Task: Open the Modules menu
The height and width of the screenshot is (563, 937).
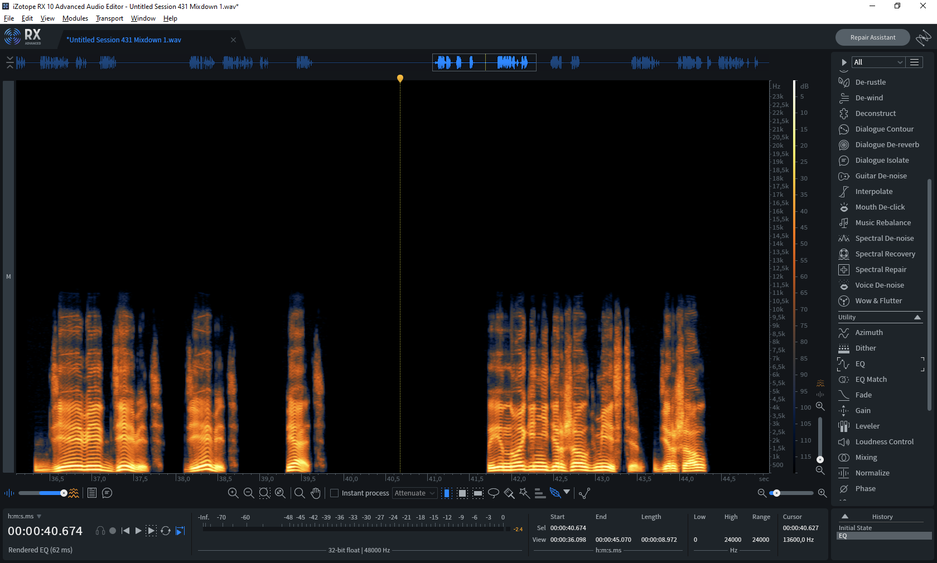Action: point(75,18)
